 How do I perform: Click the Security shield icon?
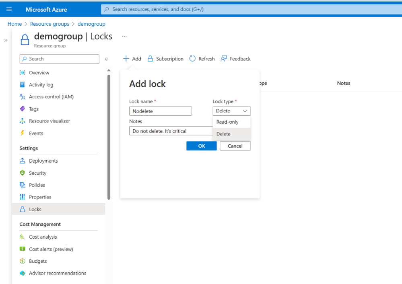point(23,173)
